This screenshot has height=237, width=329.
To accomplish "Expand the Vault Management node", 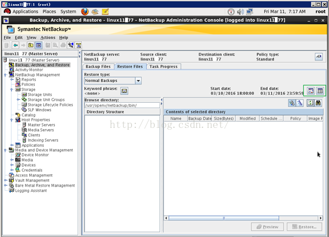I will [5, 180].
